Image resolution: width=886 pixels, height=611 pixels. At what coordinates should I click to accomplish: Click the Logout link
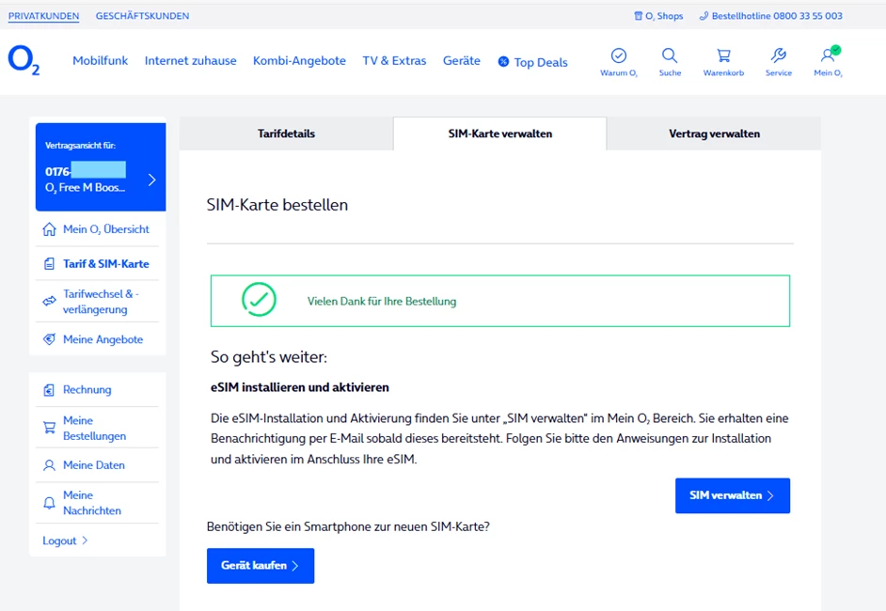click(59, 541)
